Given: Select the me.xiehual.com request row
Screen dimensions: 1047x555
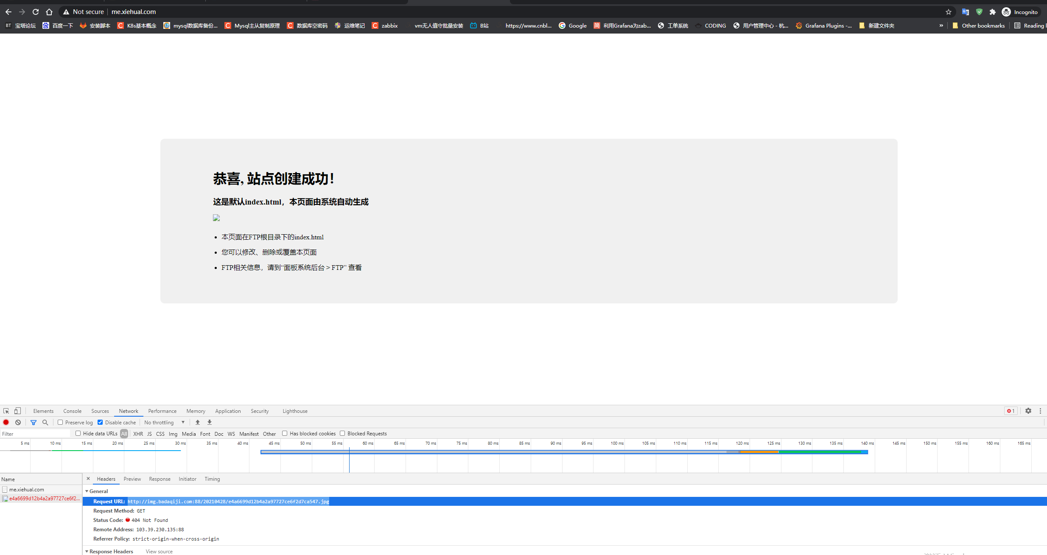Looking at the screenshot, I should pyautogui.click(x=41, y=489).
